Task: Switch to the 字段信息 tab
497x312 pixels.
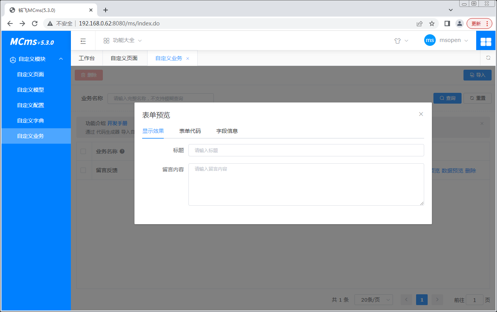Action: click(227, 131)
